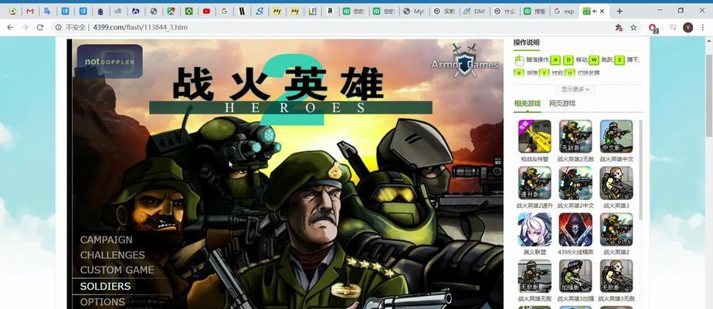Click the related games list scrollbar
Image resolution: width=713 pixels, height=309 pixels.
pyautogui.click(x=641, y=171)
